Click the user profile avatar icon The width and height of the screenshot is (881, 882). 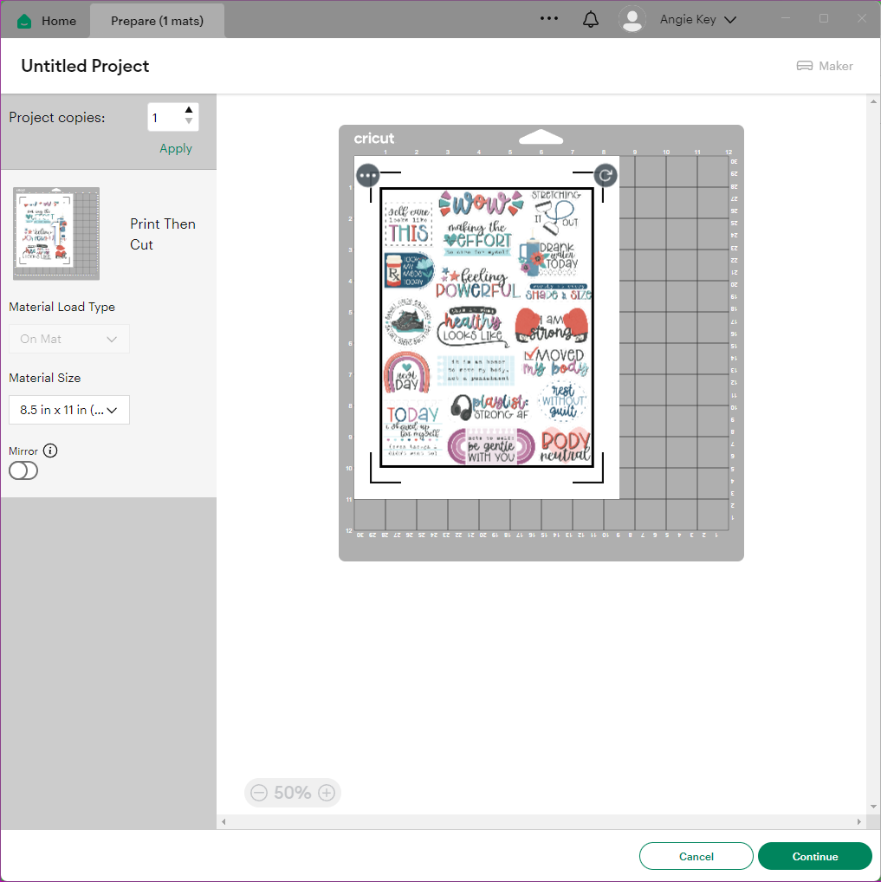tap(632, 19)
